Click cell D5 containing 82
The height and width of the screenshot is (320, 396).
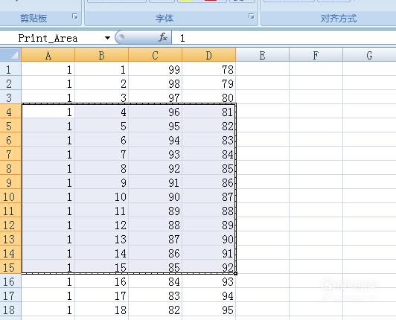[x=209, y=126]
